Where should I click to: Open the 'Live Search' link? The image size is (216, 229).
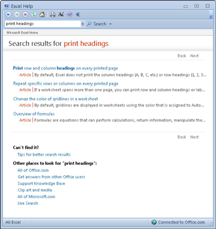28,203
